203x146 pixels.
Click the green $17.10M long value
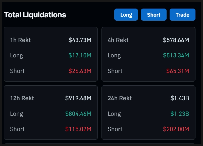80,55
